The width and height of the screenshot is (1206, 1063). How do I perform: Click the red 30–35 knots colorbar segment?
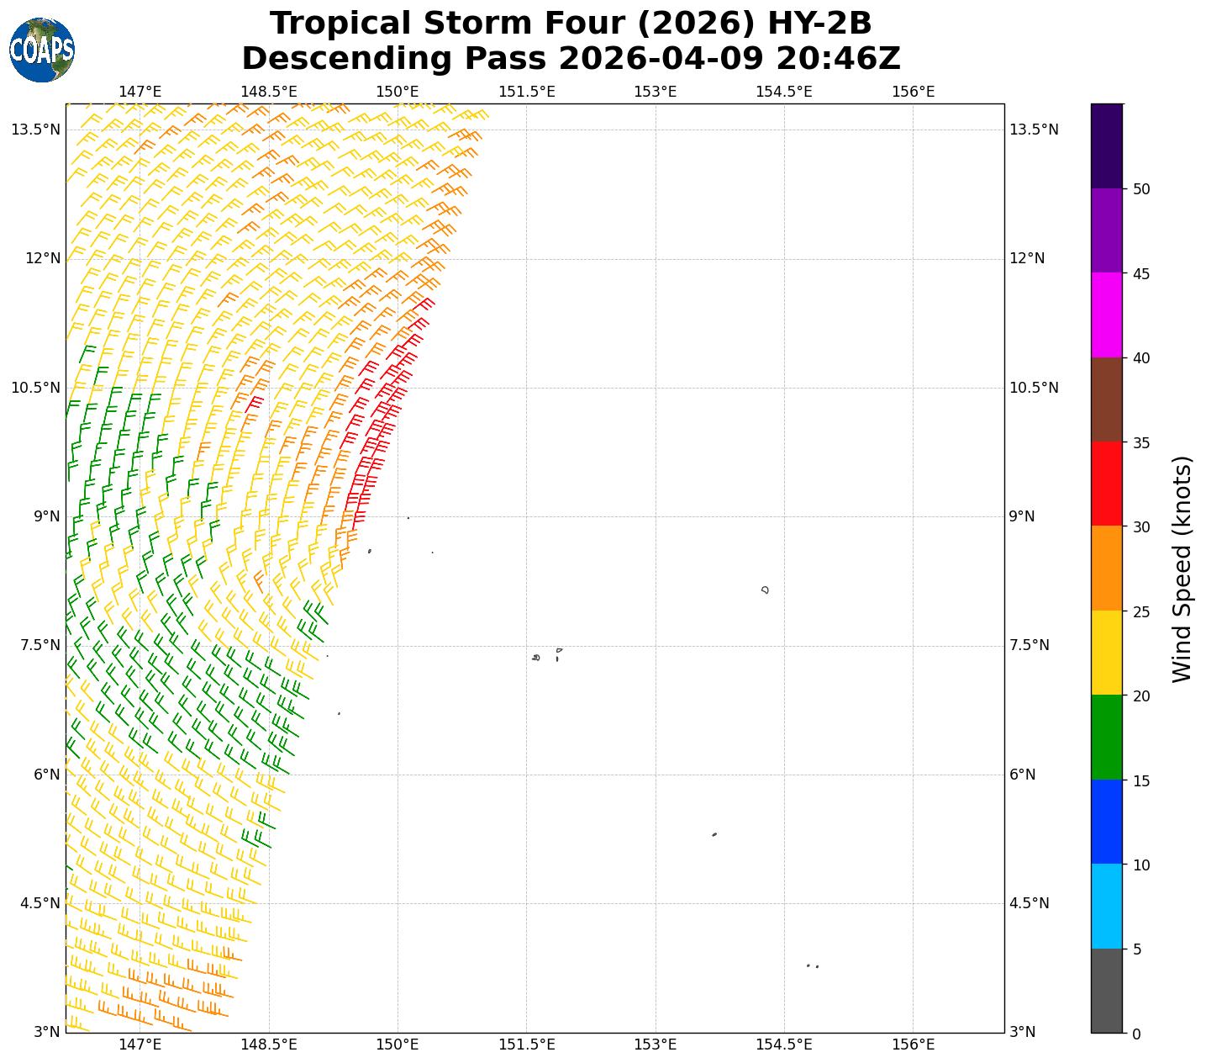1106,484
